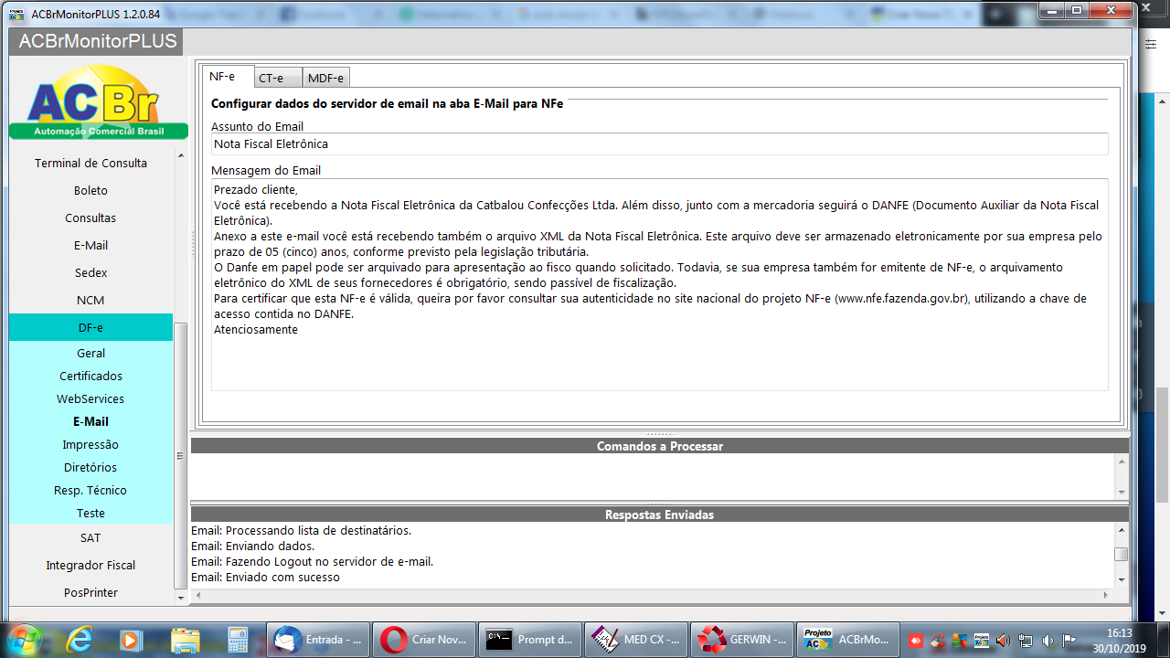
Task: Switch to MED CX taskbar window
Action: (637, 640)
